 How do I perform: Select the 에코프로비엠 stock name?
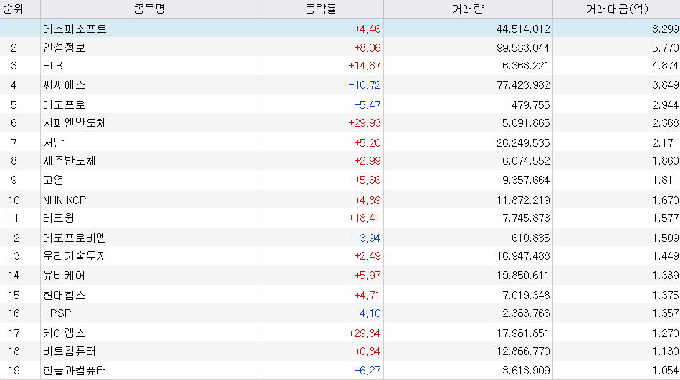pyautogui.click(x=75, y=238)
